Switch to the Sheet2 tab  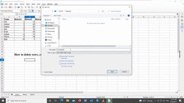[x=25, y=94]
